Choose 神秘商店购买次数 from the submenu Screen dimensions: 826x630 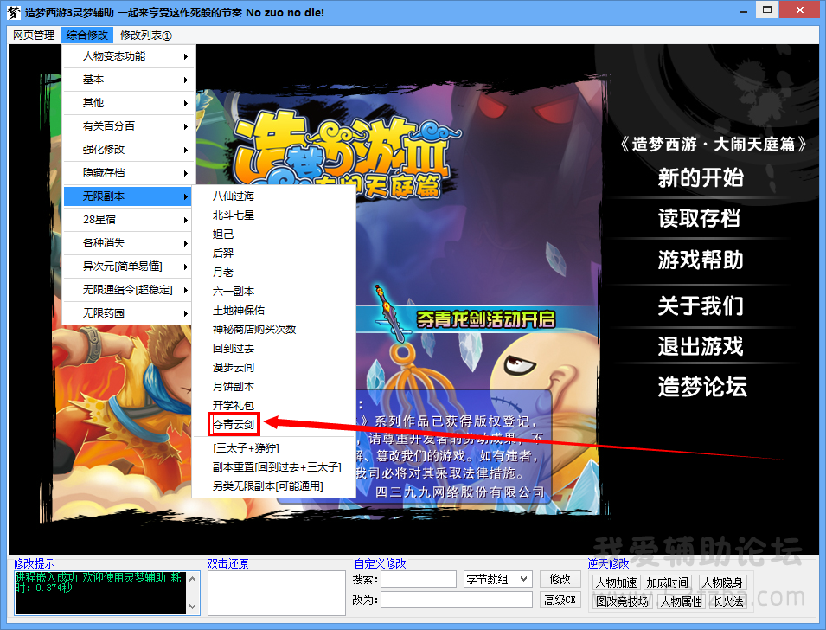pos(274,330)
